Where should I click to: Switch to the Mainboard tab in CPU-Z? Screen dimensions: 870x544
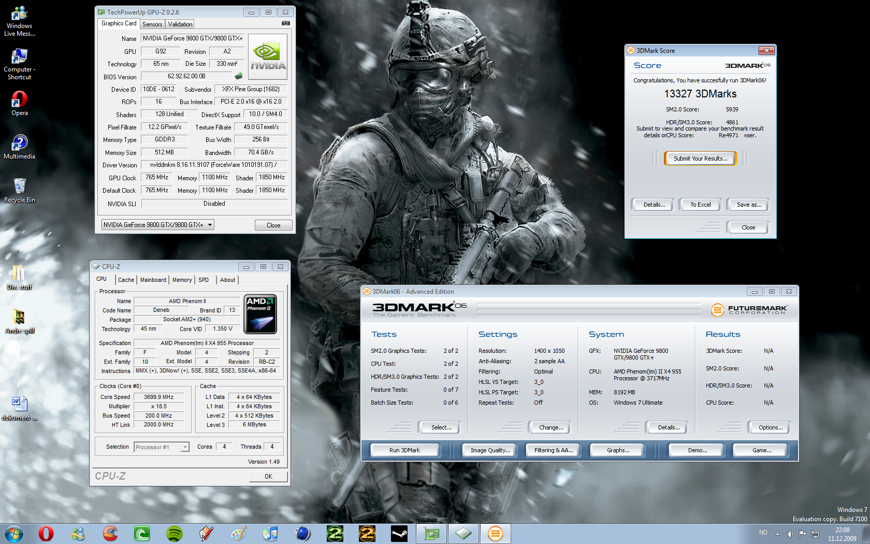pos(153,280)
